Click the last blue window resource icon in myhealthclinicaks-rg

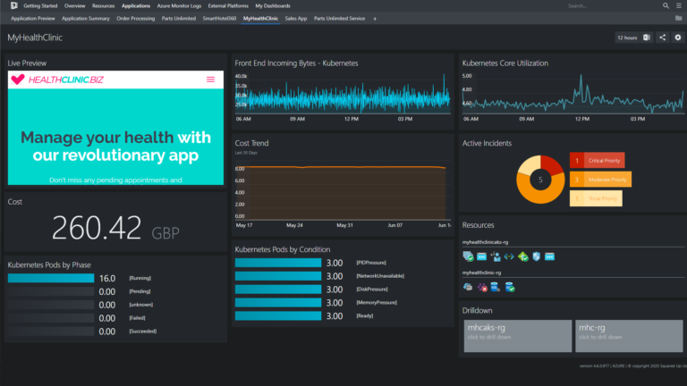coord(549,256)
